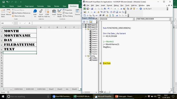Viewport: 177px width, 99px height.
Task: Toggle Design Mode in Excel ribbon
Action: click(59, 13)
